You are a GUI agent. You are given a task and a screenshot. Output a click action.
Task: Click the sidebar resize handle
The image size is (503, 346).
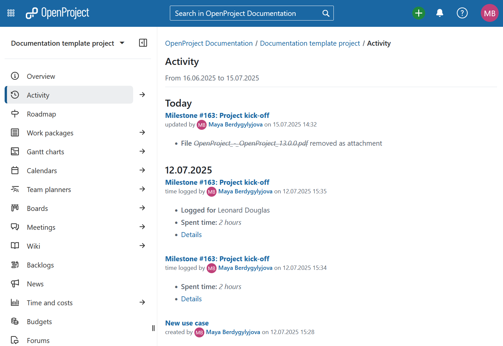pos(153,328)
